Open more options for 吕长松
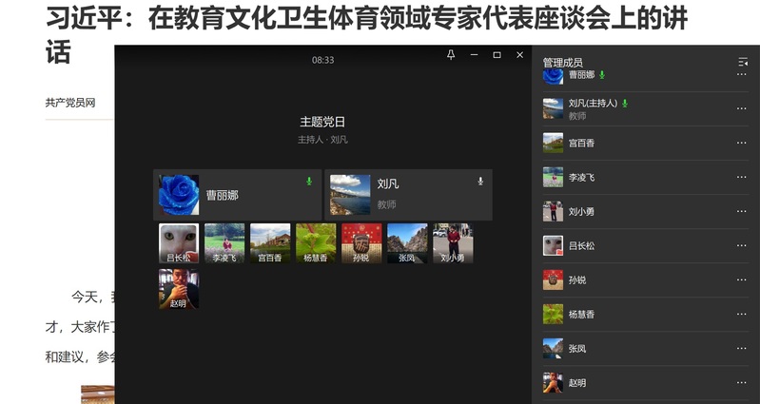The height and width of the screenshot is (404, 760). click(742, 245)
